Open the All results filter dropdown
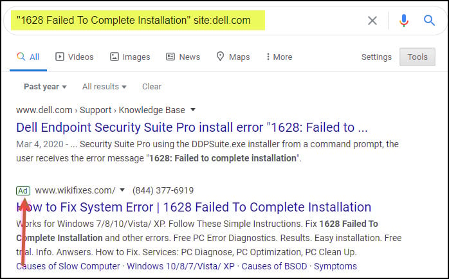 point(104,87)
